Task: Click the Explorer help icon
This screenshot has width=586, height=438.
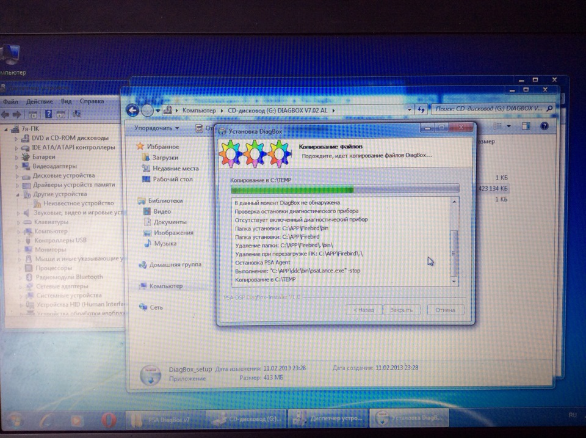Action: pyautogui.click(x=544, y=126)
